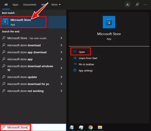
Task: Click the Open action icon
Action: (x=75, y=51)
